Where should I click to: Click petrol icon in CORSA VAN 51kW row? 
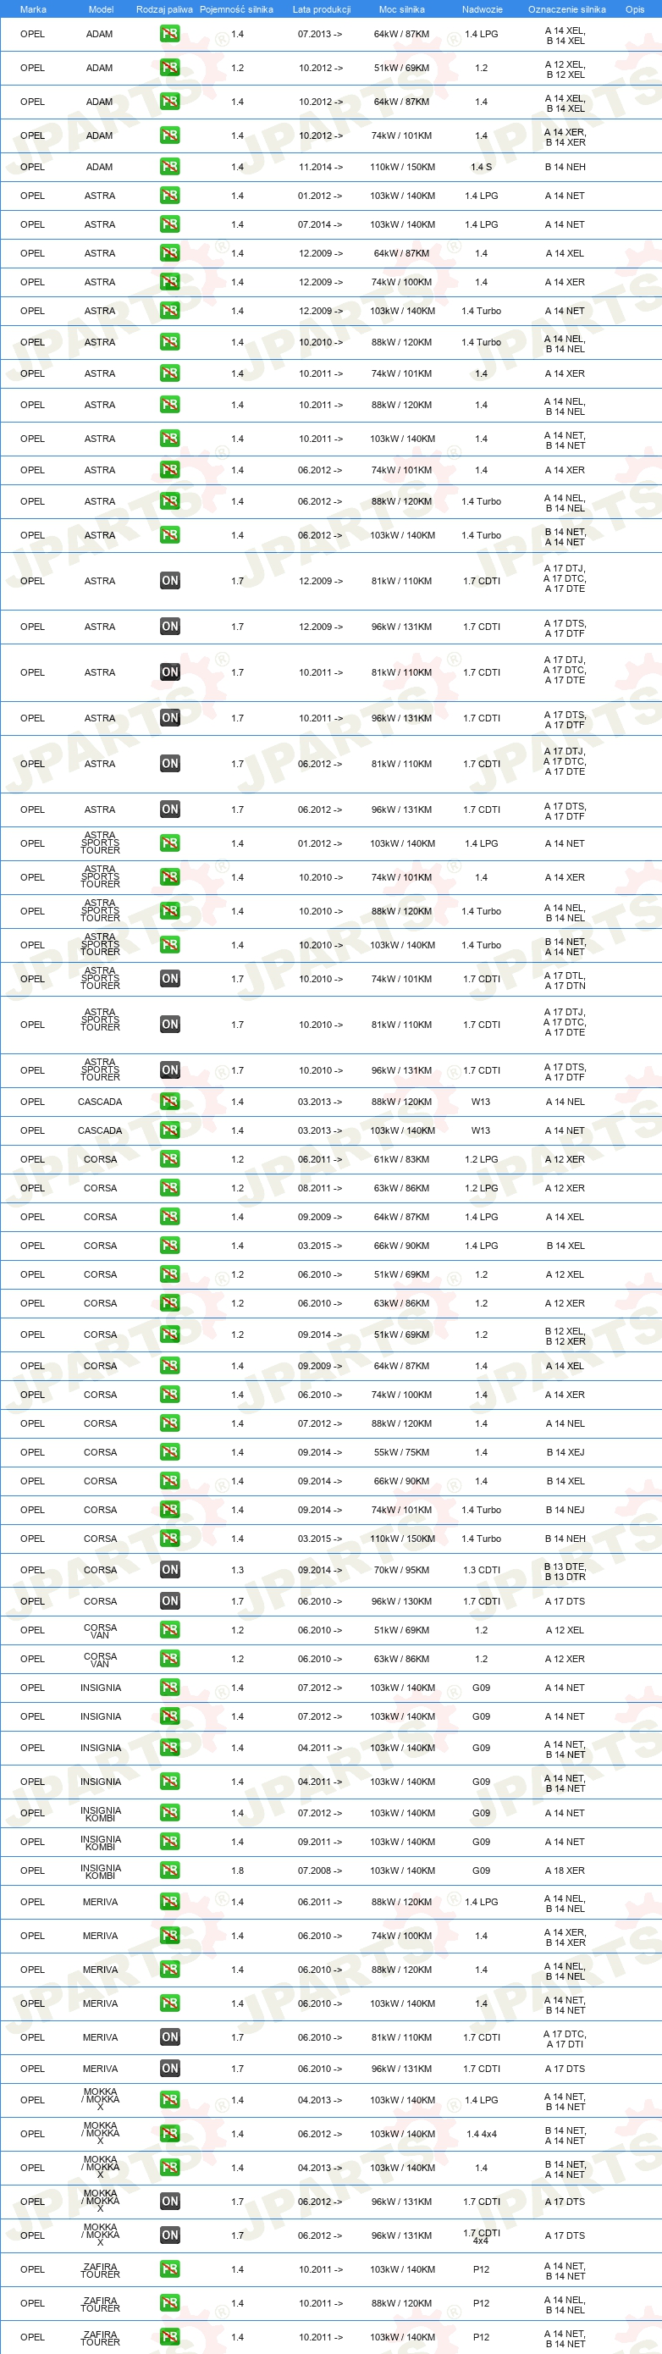(170, 1630)
